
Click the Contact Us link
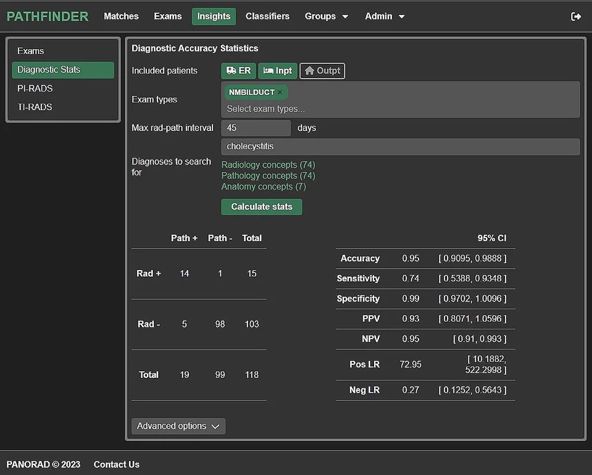[x=116, y=464]
